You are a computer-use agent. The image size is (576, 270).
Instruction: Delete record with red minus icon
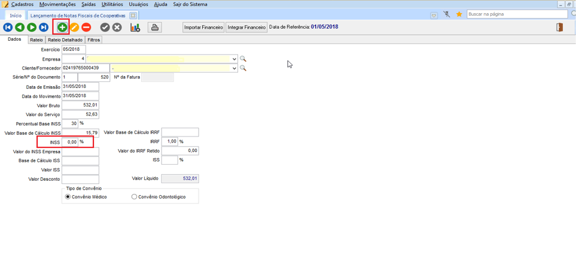pos(86,27)
